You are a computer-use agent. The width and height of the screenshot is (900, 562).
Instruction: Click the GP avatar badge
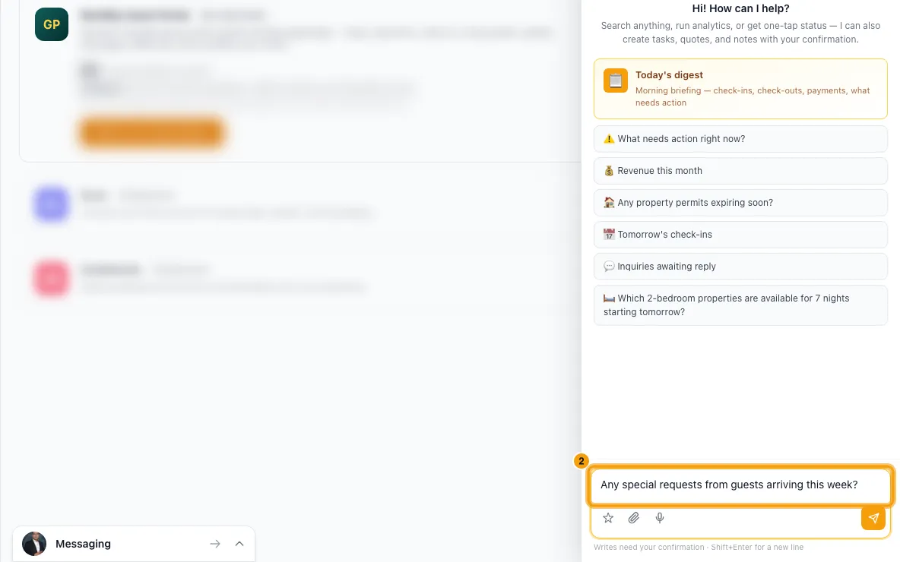[52, 24]
